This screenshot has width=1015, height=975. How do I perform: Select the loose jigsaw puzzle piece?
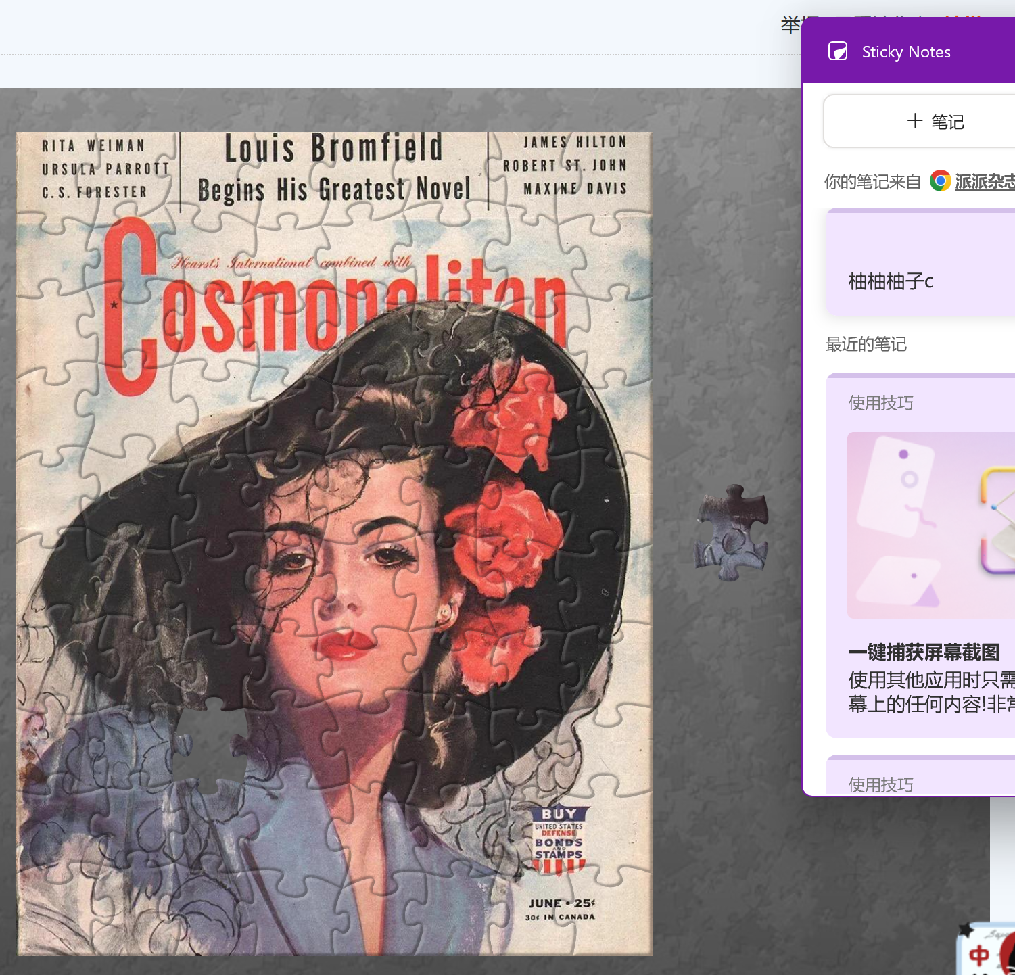pos(732,532)
